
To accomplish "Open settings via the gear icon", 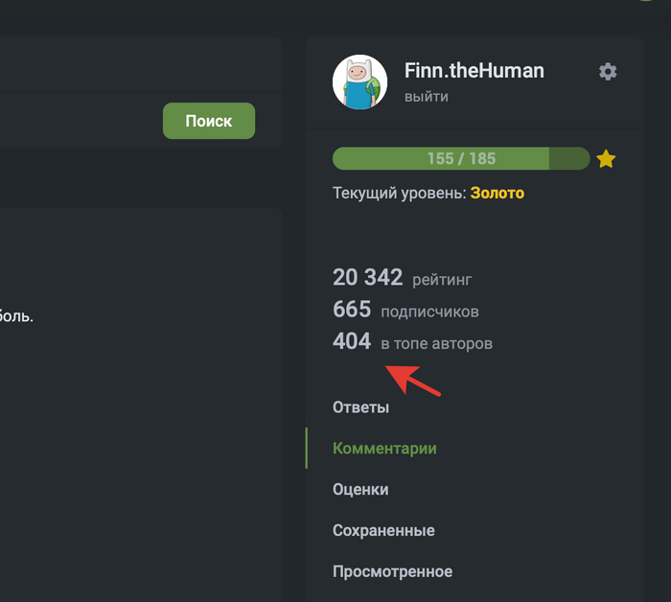I will 608,72.
